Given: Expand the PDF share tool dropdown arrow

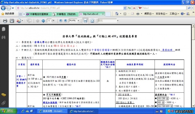Looking at the screenshot, I should (x=22, y=21).
